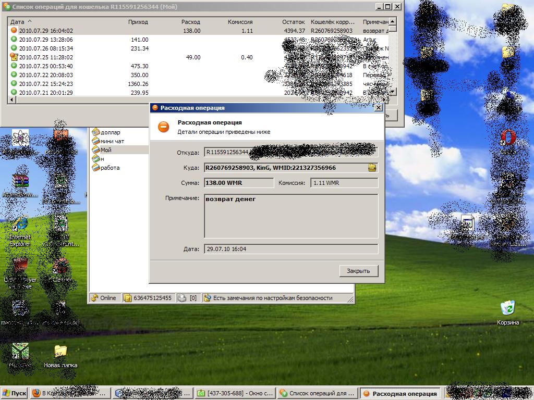Click the Дата field 29.07.10 16:04
Image resolution: width=534 pixels, height=400 pixels.
pos(291,249)
